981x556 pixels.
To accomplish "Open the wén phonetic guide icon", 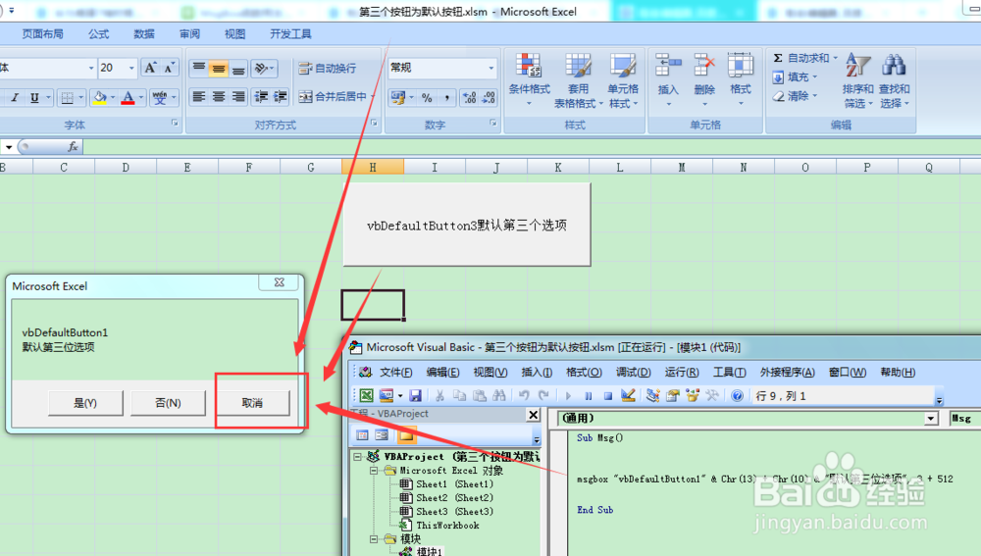I will [x=160, y=97].
